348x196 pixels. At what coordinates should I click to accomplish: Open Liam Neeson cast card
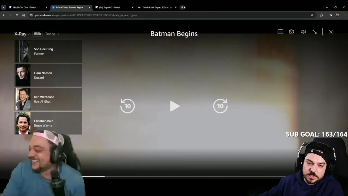[x=48, y=75]
